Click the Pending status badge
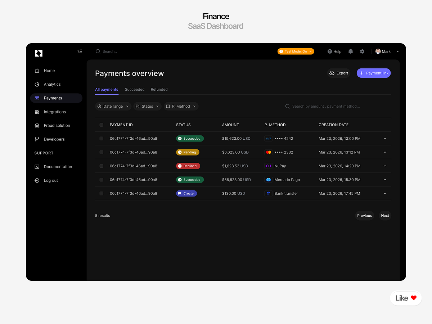432x324 pixels. pyautogui.click(x=188, y=152)
